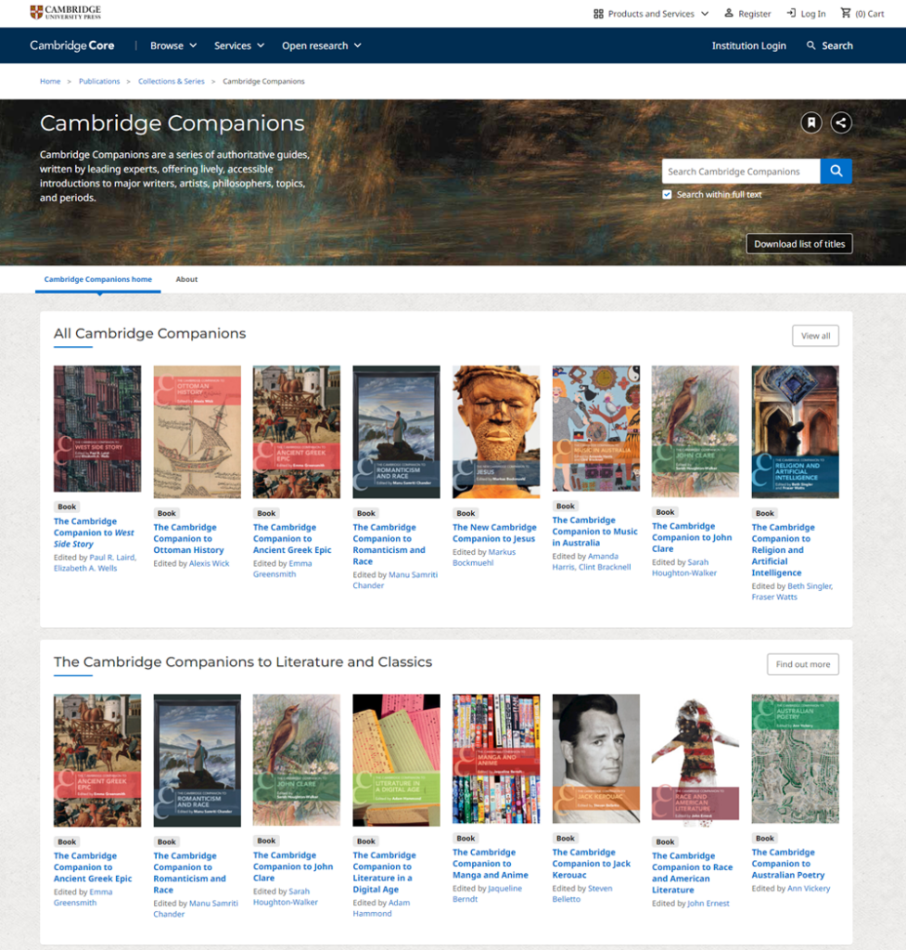Switch to the About tab
Image resolution: width=906 pixels, height=950 pixels.
pos(186,279)
